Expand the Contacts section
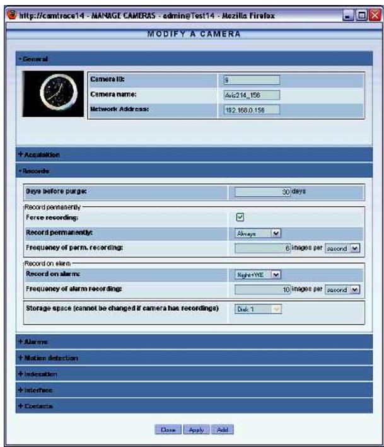The height and width of the screenshot is (447, 384). point(194,405)
